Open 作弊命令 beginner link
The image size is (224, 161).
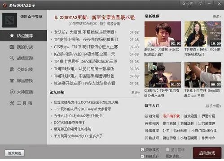click(x=208, y=138)
